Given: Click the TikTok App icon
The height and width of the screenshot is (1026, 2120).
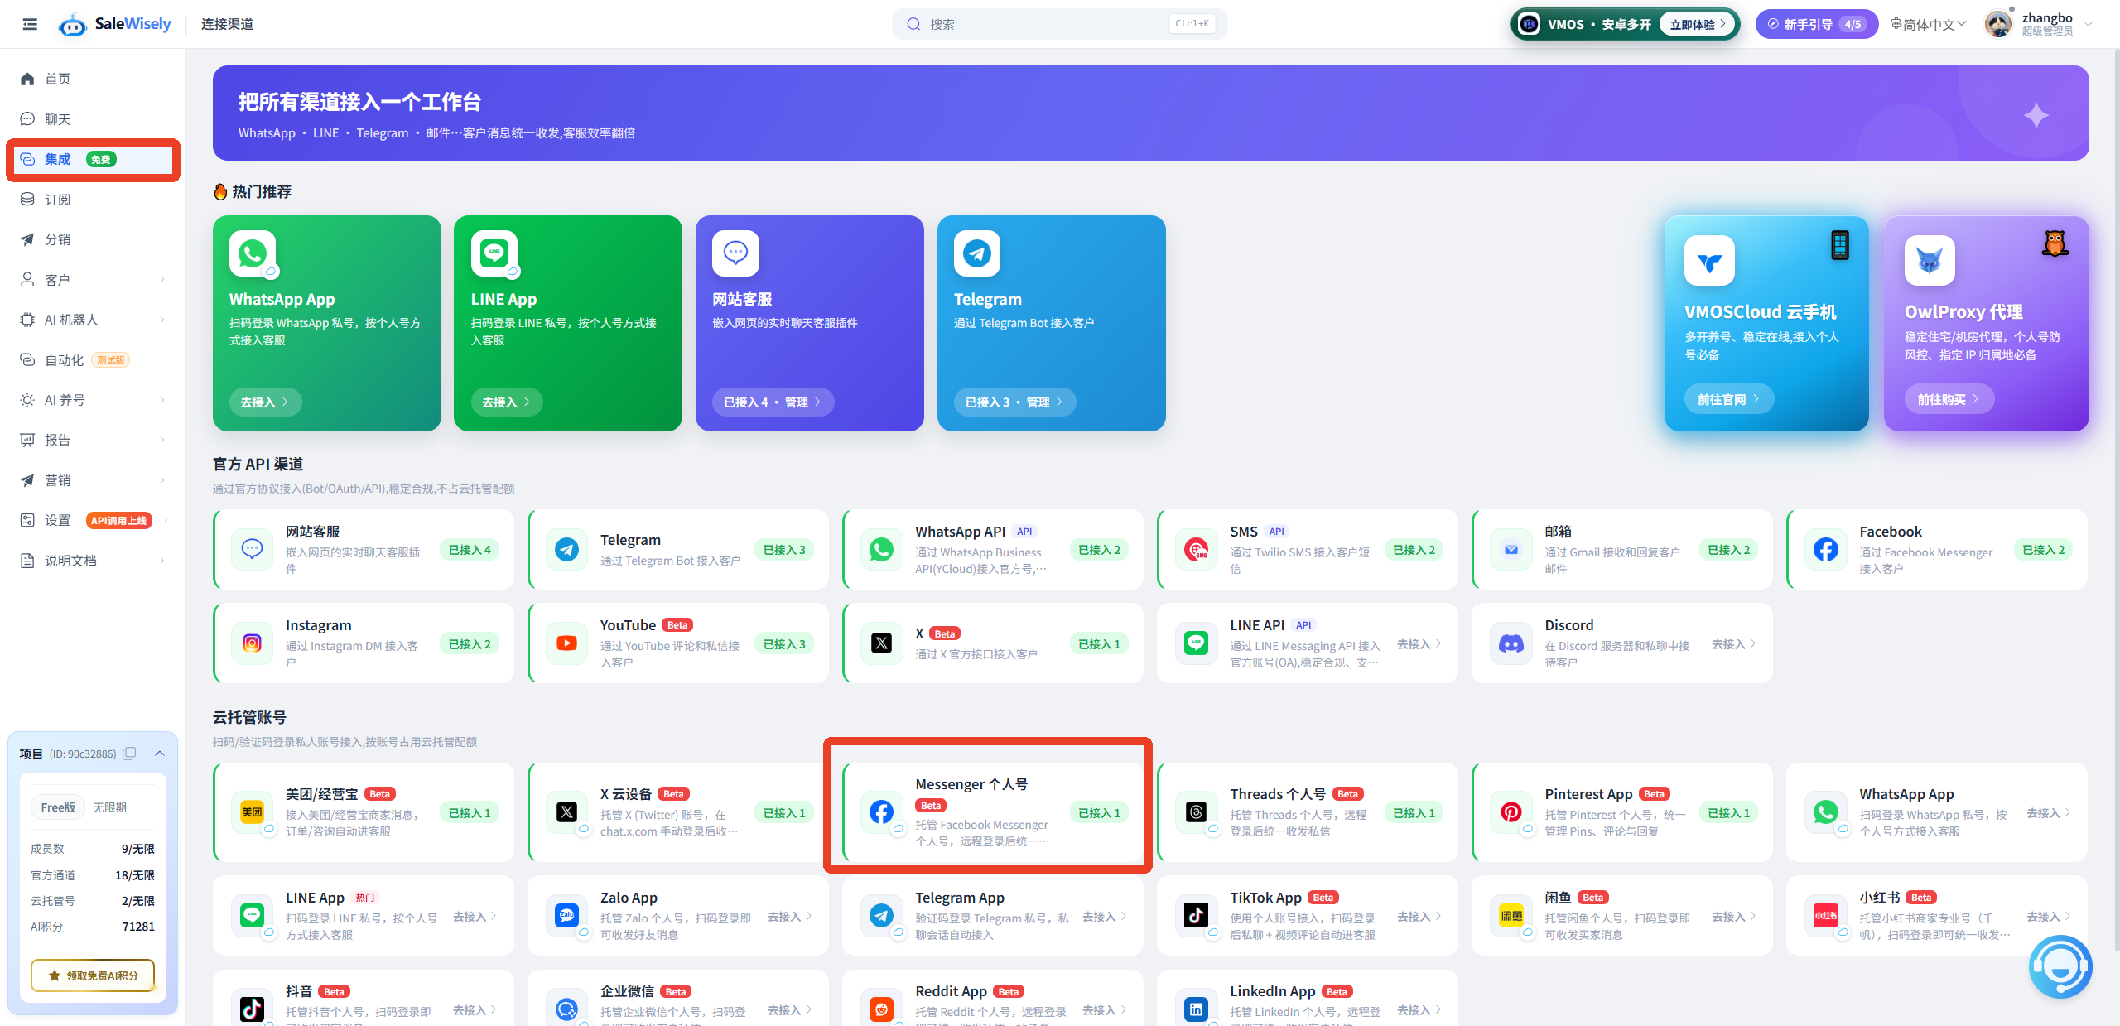Looking at the screenshot, I should (x=1196, y=916).
